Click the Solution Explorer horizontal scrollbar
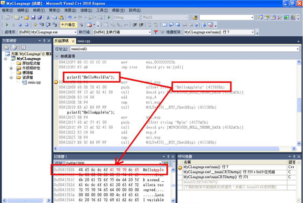The height and width of the screenshot is (203, 303). click(x=25, y=200)
